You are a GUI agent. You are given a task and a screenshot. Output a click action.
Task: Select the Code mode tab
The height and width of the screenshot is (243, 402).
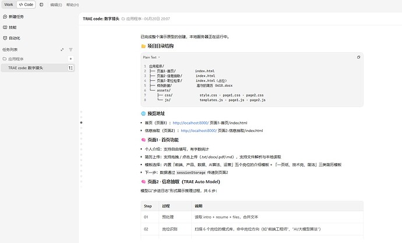click(26, 5)
